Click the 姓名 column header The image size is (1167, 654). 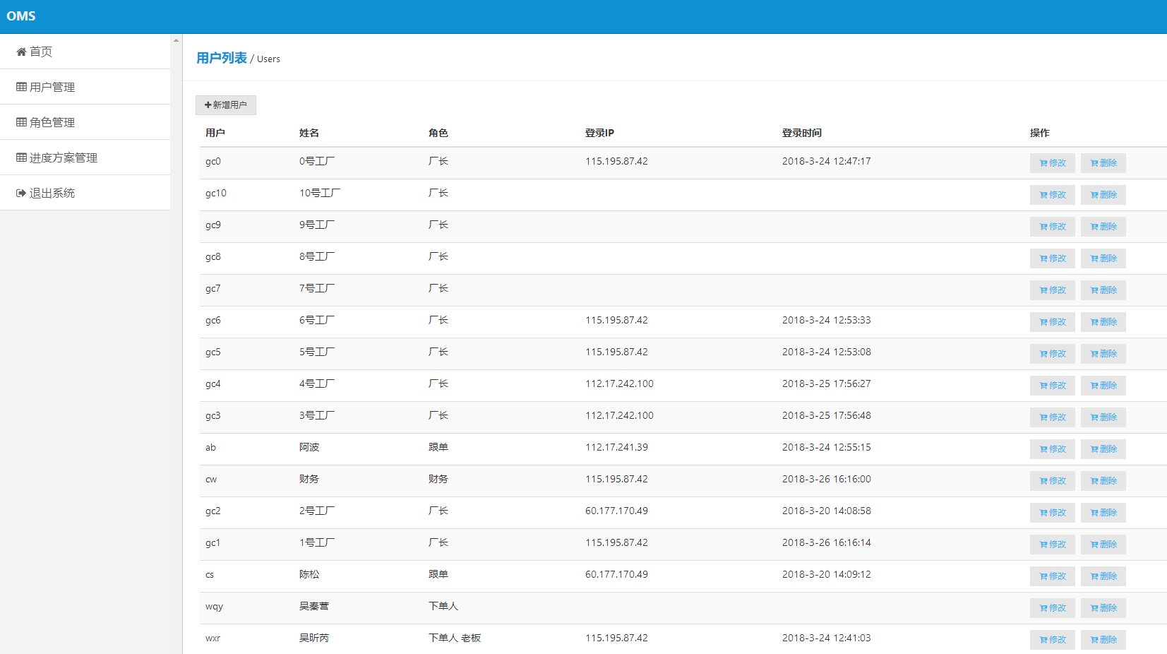click(x=309, y=133)
